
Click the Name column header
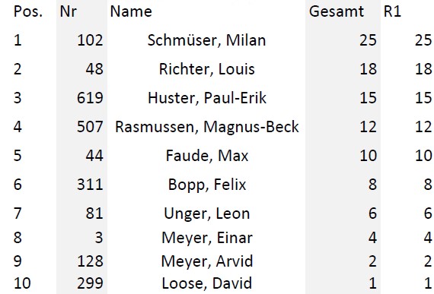tap(131, 12)
